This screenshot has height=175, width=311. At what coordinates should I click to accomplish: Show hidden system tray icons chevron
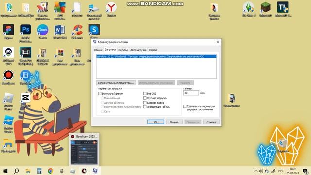pyautogui.click(x=256, y=171)
